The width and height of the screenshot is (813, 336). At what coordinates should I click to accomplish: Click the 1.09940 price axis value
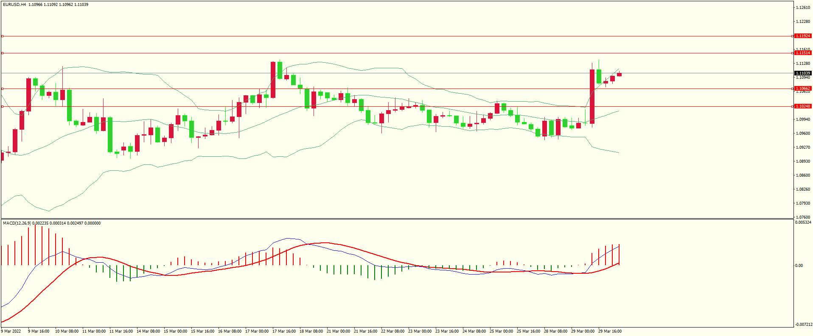803,119
